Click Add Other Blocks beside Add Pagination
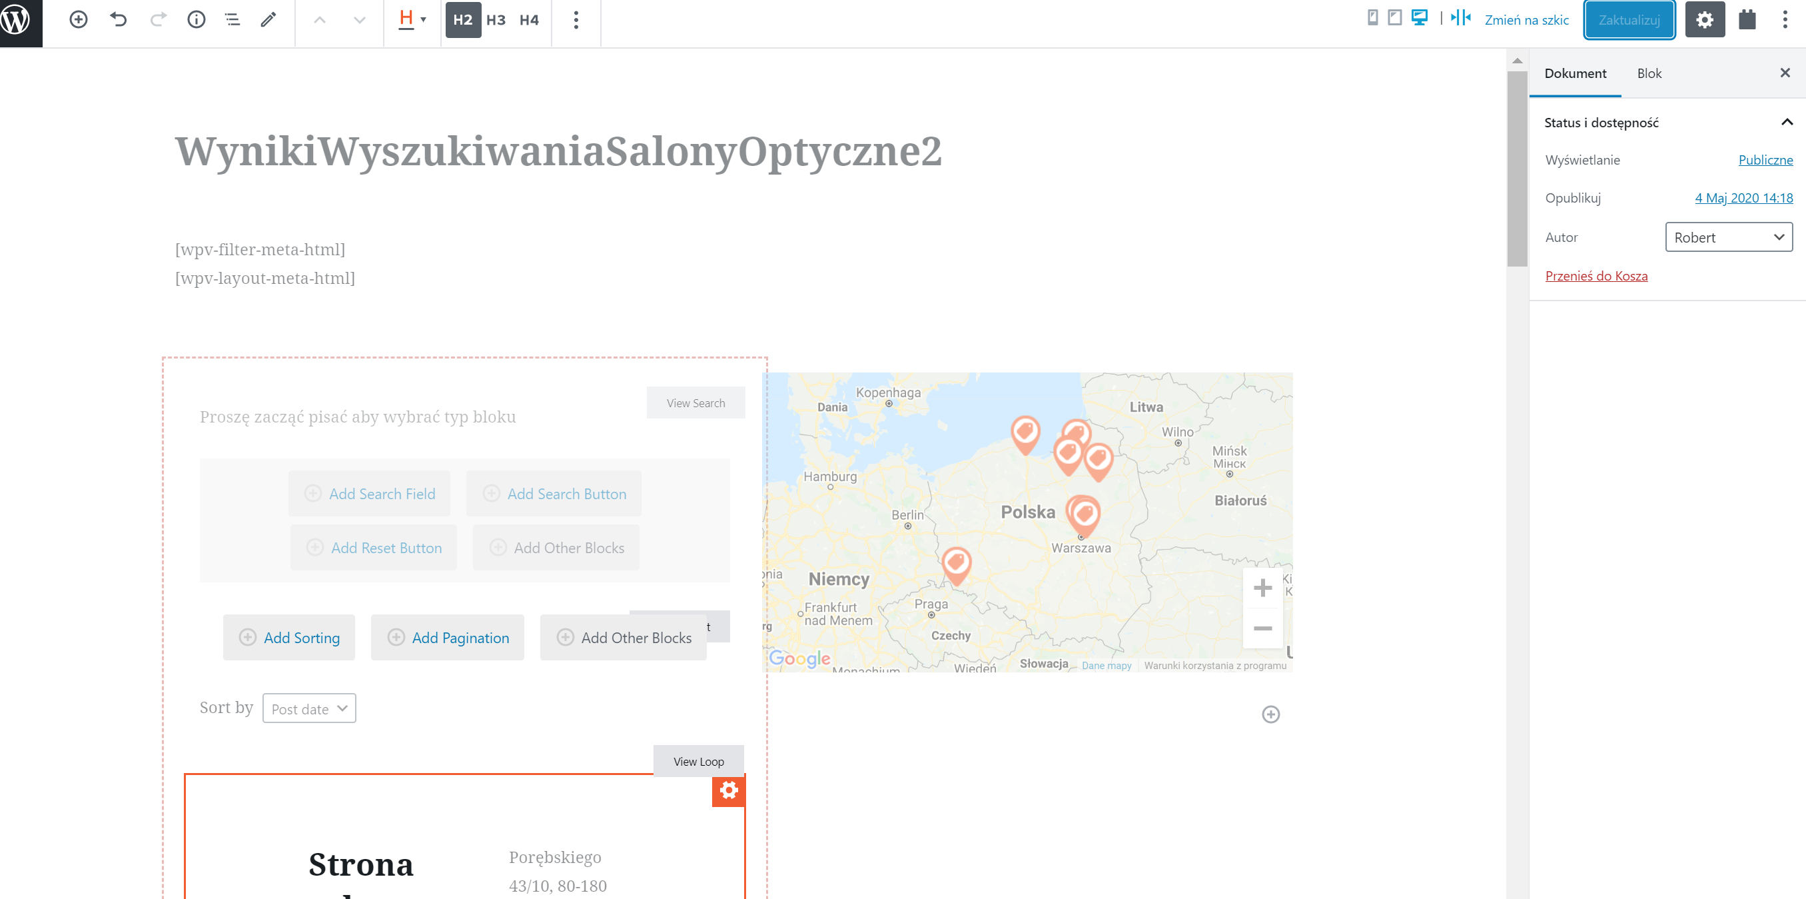 pos(624,638)
